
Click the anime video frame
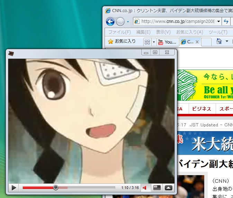91,121
